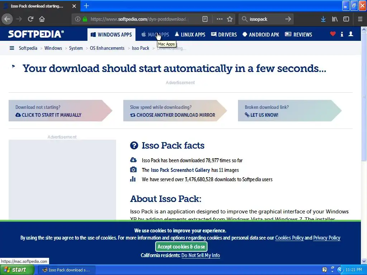Click the question mark icon beside Isso Pack facts

[134, 145]
